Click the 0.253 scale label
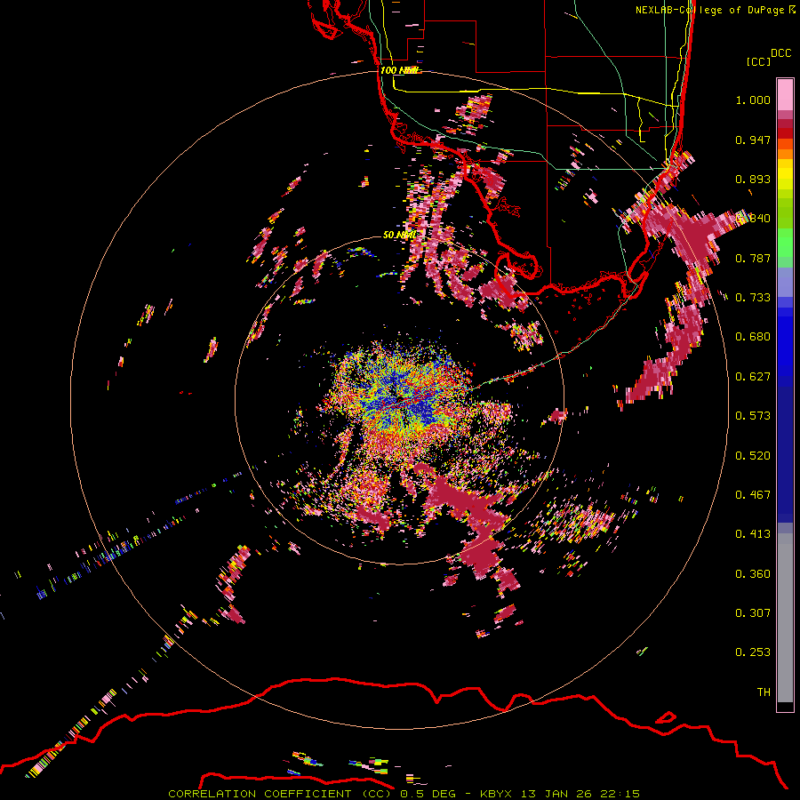 click(753, 652)
